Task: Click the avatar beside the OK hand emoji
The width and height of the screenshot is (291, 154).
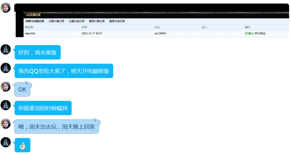Action: 6,142
